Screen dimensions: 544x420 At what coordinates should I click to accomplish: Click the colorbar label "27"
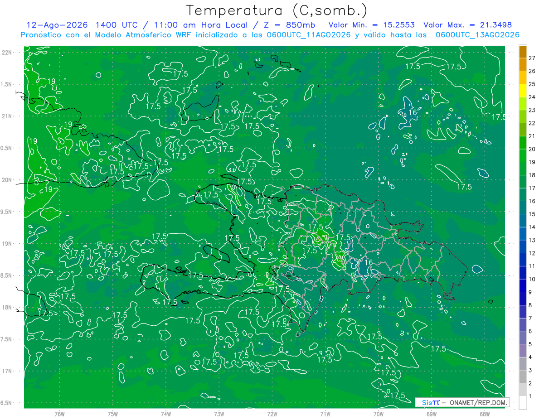(x=532, y=58)
